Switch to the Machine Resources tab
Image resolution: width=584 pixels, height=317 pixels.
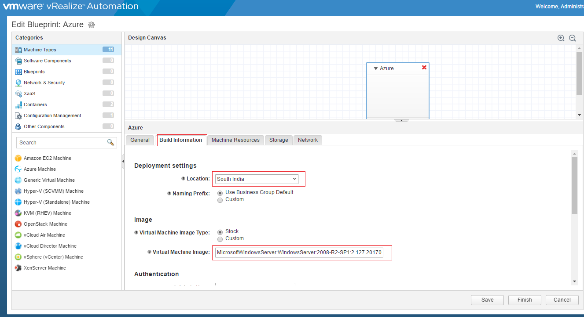click(236, 140)
